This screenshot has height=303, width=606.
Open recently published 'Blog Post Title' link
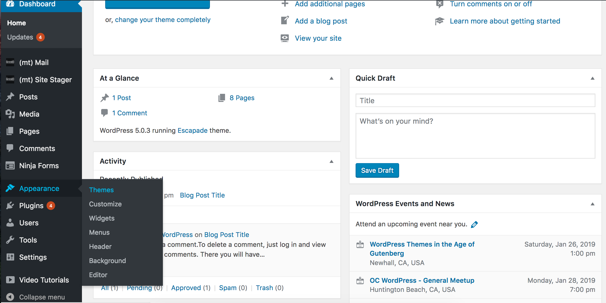[x=202, y=195]
